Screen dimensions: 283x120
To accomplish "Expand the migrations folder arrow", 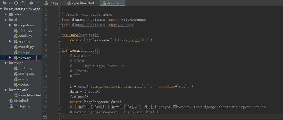I will pos(10,25).
